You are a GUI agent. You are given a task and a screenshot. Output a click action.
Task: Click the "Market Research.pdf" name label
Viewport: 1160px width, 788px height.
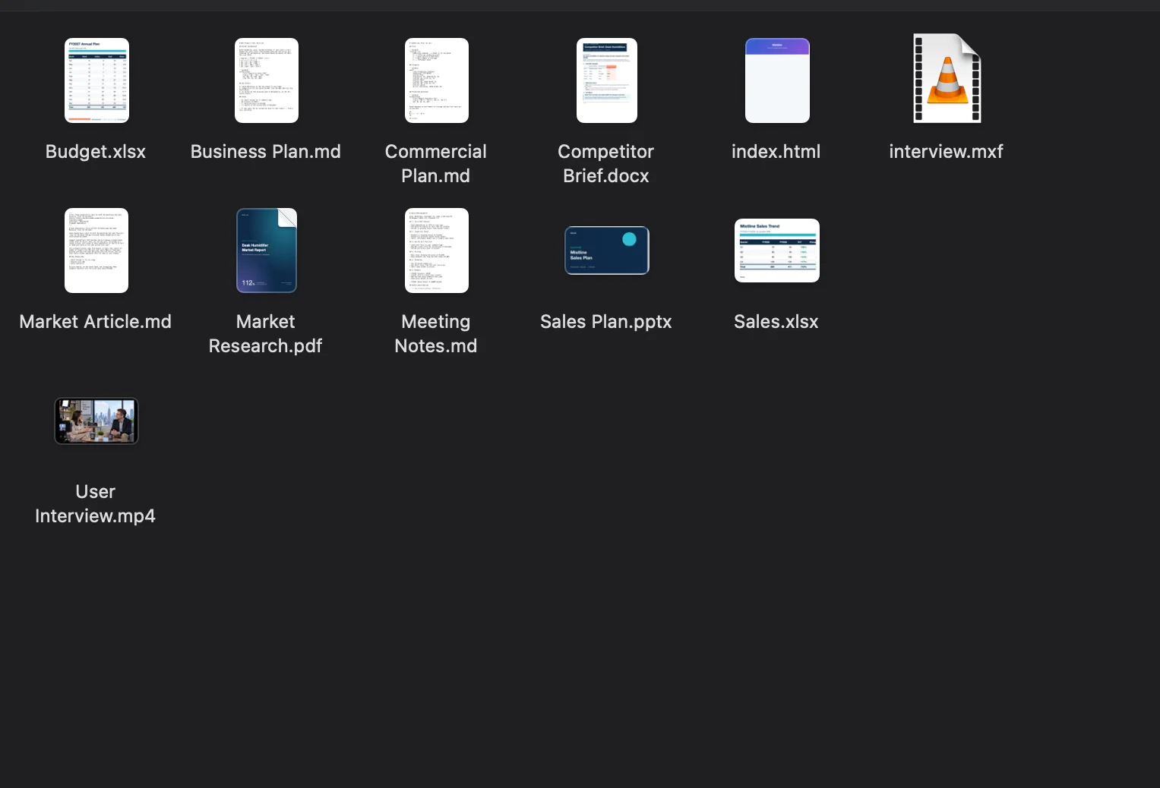[x=266, y=334]
